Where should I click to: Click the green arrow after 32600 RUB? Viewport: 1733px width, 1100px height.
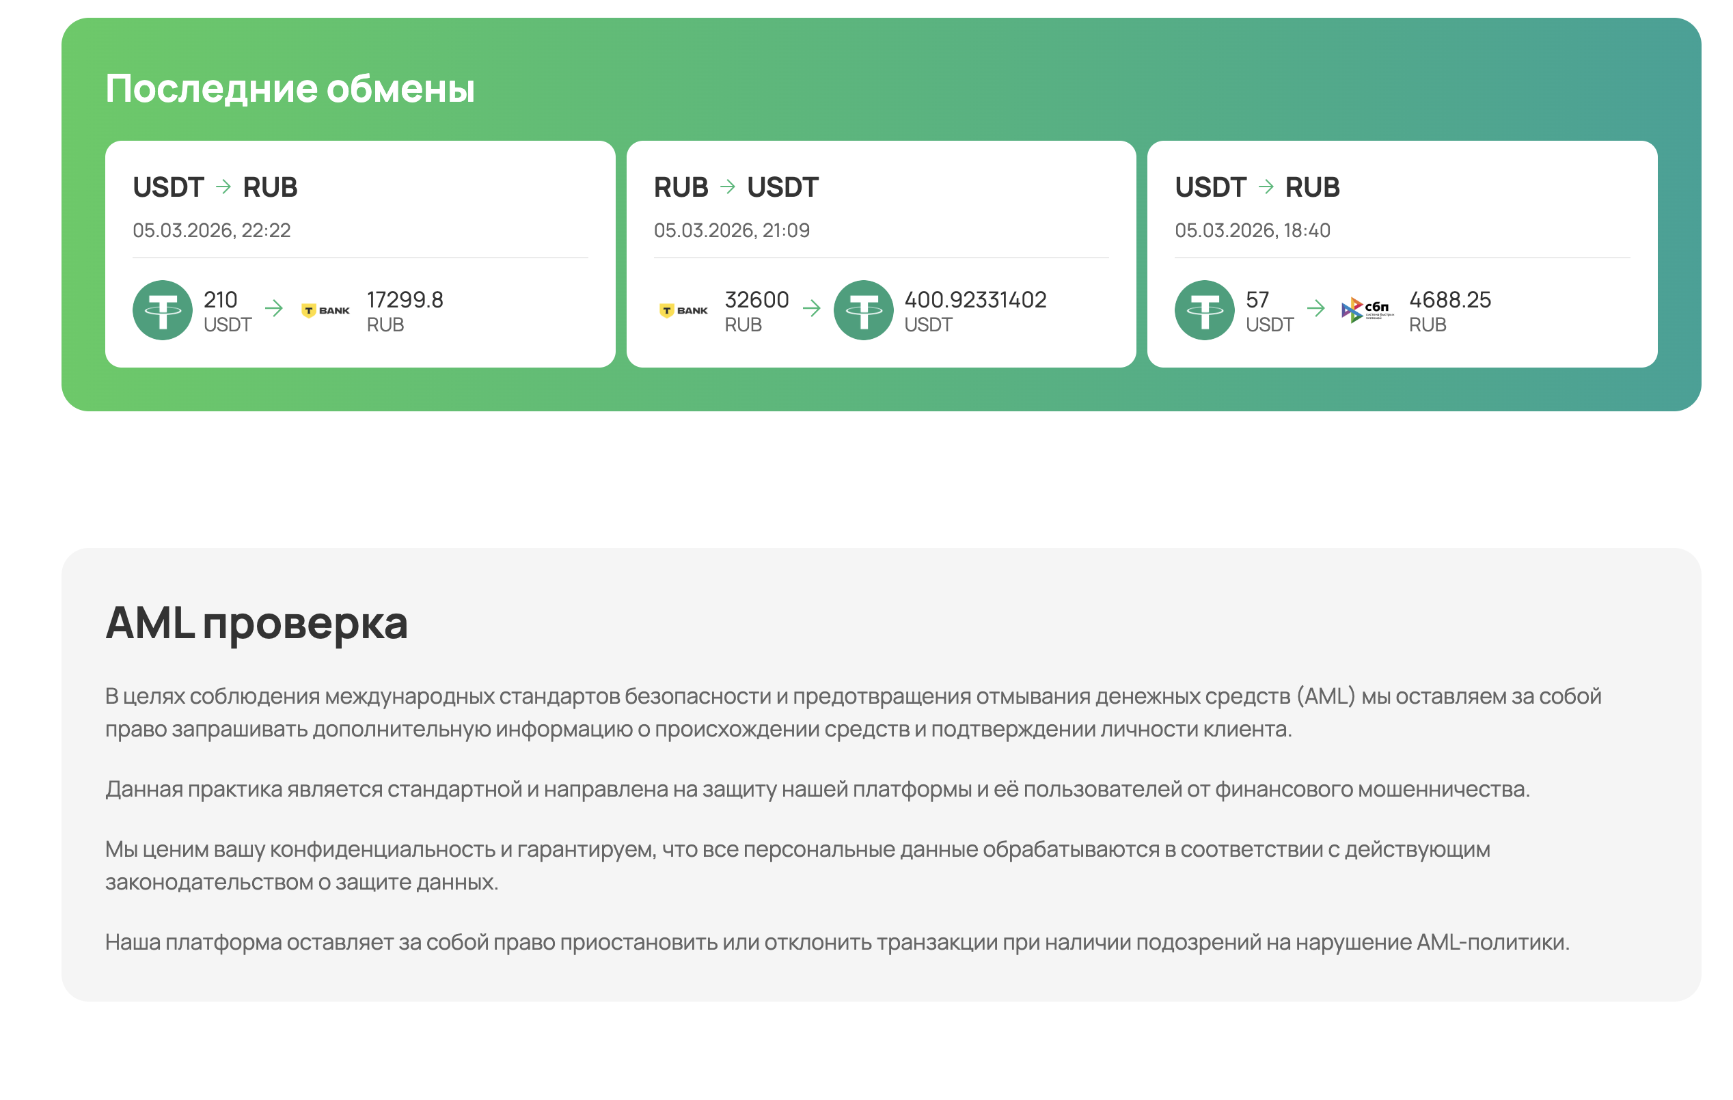tap(811, 309)
